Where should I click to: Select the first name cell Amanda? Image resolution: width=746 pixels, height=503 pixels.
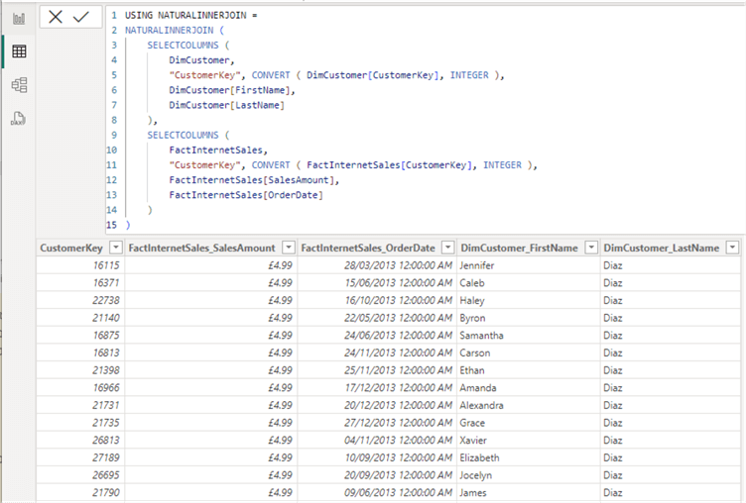click(x=528, y=387)
